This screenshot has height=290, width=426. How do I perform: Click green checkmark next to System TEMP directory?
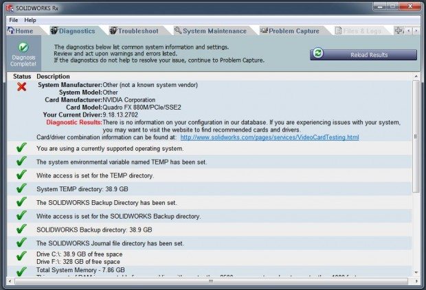pyautogui.click(x=22, y=189)
